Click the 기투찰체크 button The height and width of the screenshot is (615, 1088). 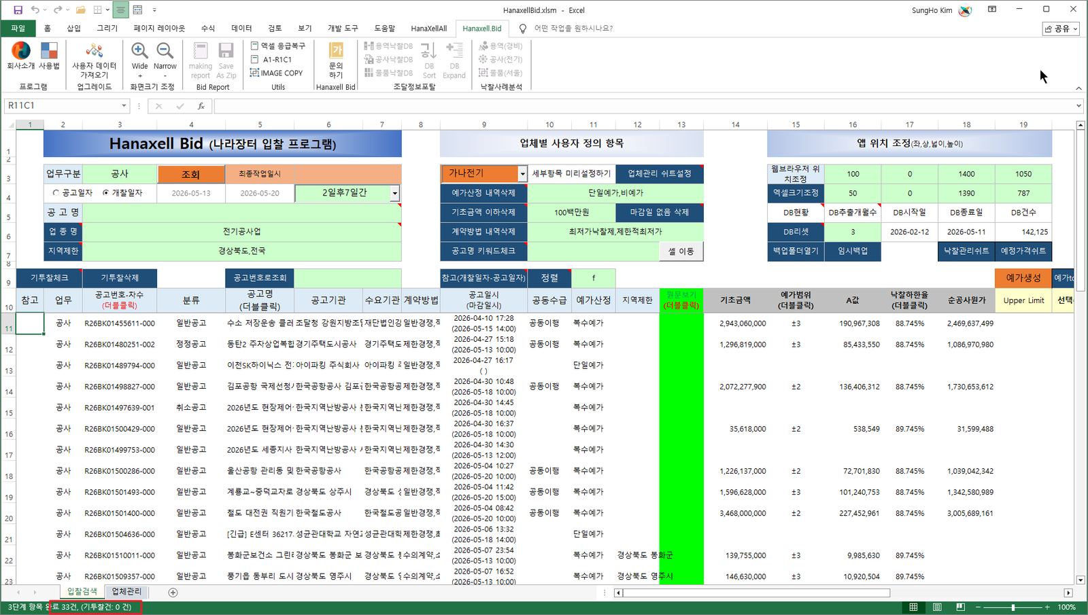click(49, 278)
